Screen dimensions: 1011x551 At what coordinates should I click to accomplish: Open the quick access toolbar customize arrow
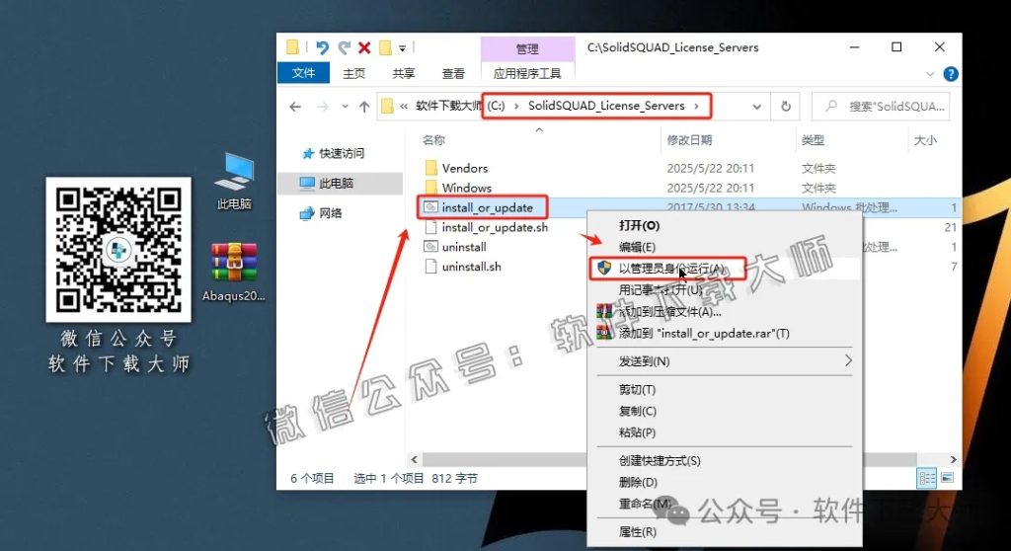403,48
